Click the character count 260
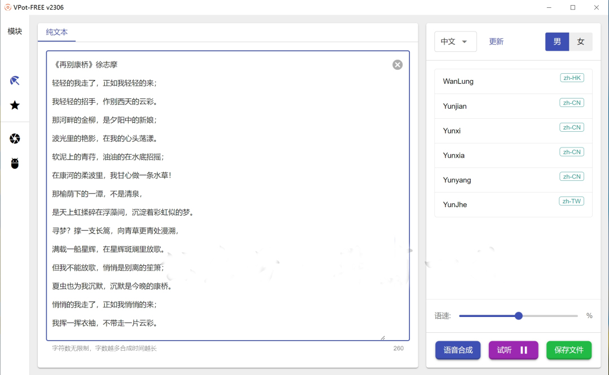The width and height of the screenshot is (609, 375). click(398, 348)
